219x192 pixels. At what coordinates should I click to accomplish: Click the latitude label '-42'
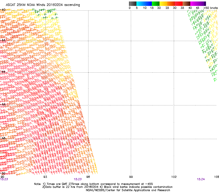click(x=3, y=40)
